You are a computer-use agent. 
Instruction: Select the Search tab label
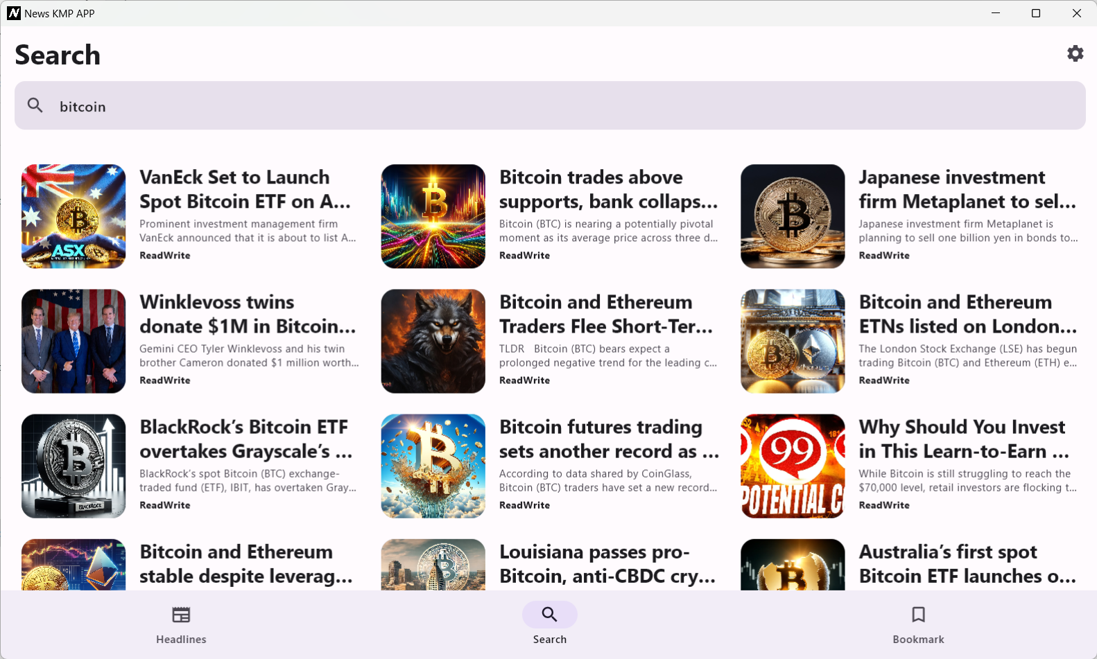550,639
